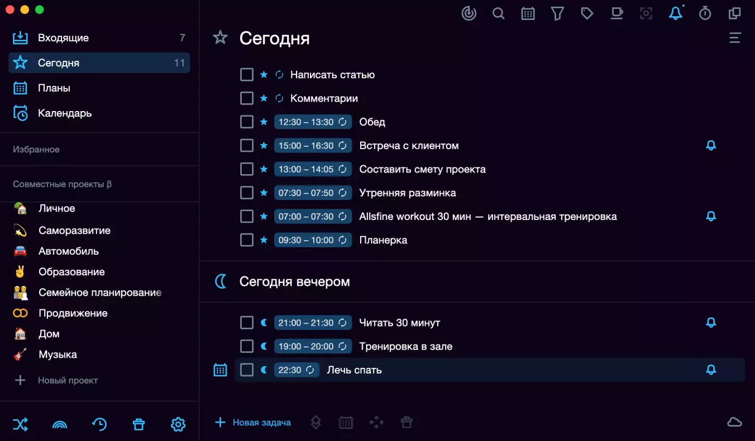Tick the Составить смету проекта checkbox
755x441 pixels.
point(247,169)
